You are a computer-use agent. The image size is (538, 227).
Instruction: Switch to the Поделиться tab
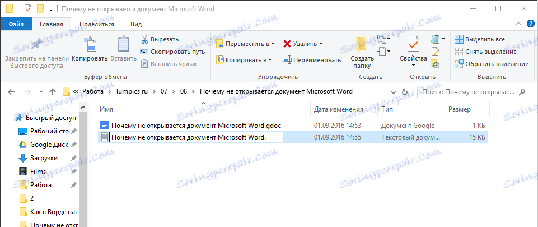pyautogui.click(x=97, y=24)
